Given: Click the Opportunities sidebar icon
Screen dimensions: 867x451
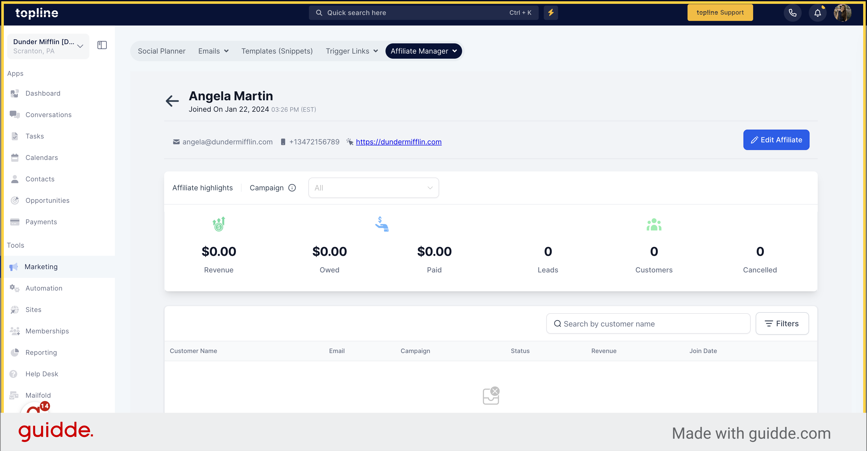Looking at the screenshot, I should (16, 200).
